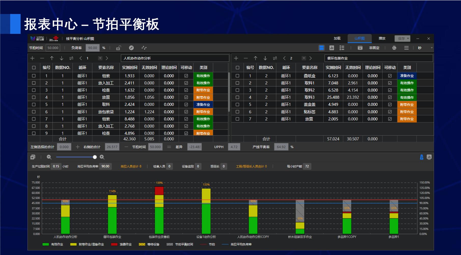Move right table row up with arrow
The width and height of the screenshot is (461, 255).
pyautogui.click(x=256, y=58)
